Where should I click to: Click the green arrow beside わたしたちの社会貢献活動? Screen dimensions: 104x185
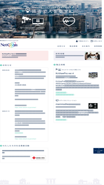1,146
